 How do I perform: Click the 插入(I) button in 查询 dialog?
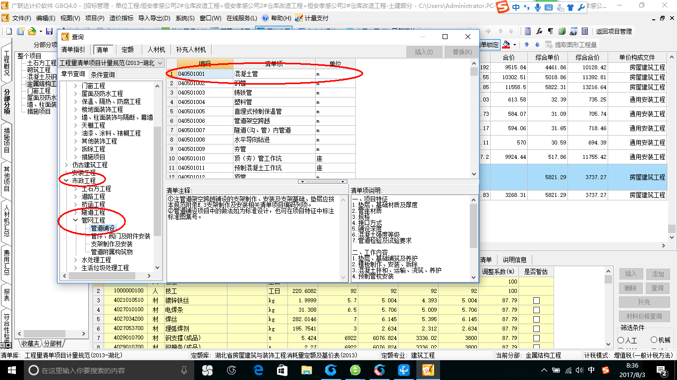[x=424, y=51]
